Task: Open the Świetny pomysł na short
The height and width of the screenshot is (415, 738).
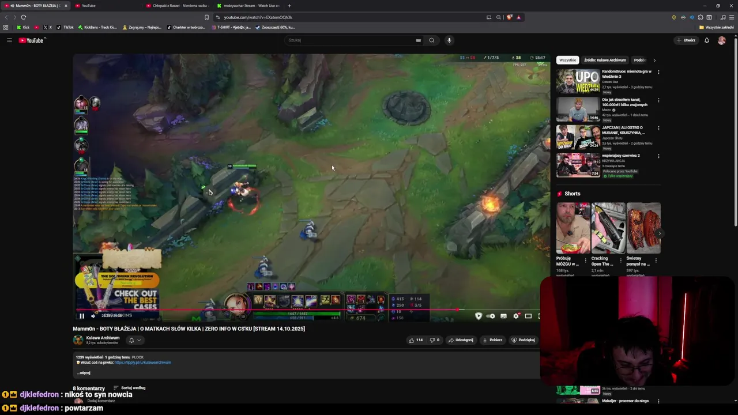Action: point(643,228)
